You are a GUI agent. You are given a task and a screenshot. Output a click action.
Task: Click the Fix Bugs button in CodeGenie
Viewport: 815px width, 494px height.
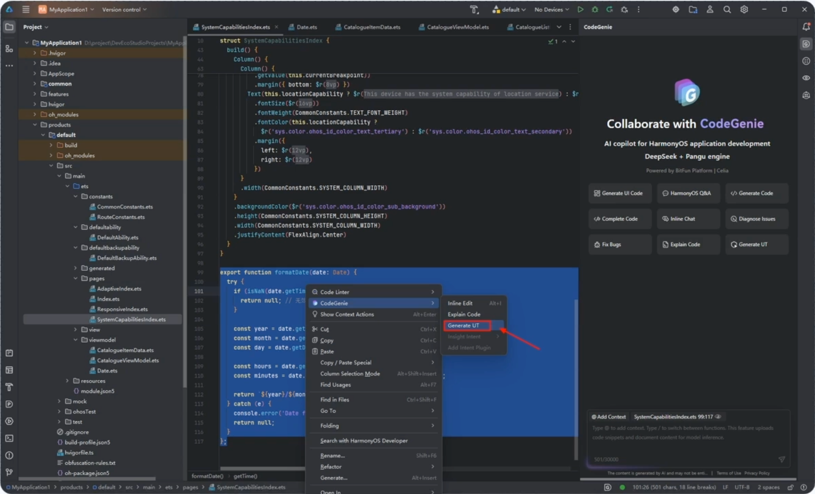click(620, 245)
